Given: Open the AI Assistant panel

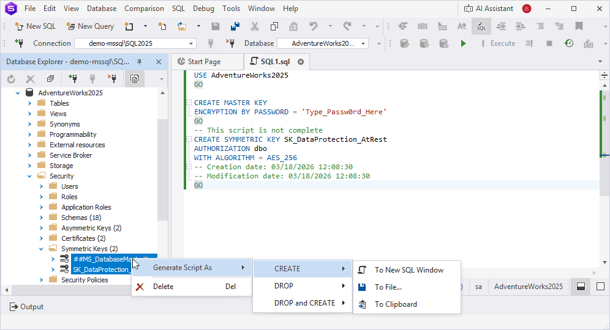Looking at the screenshot, I should (489, 9).
